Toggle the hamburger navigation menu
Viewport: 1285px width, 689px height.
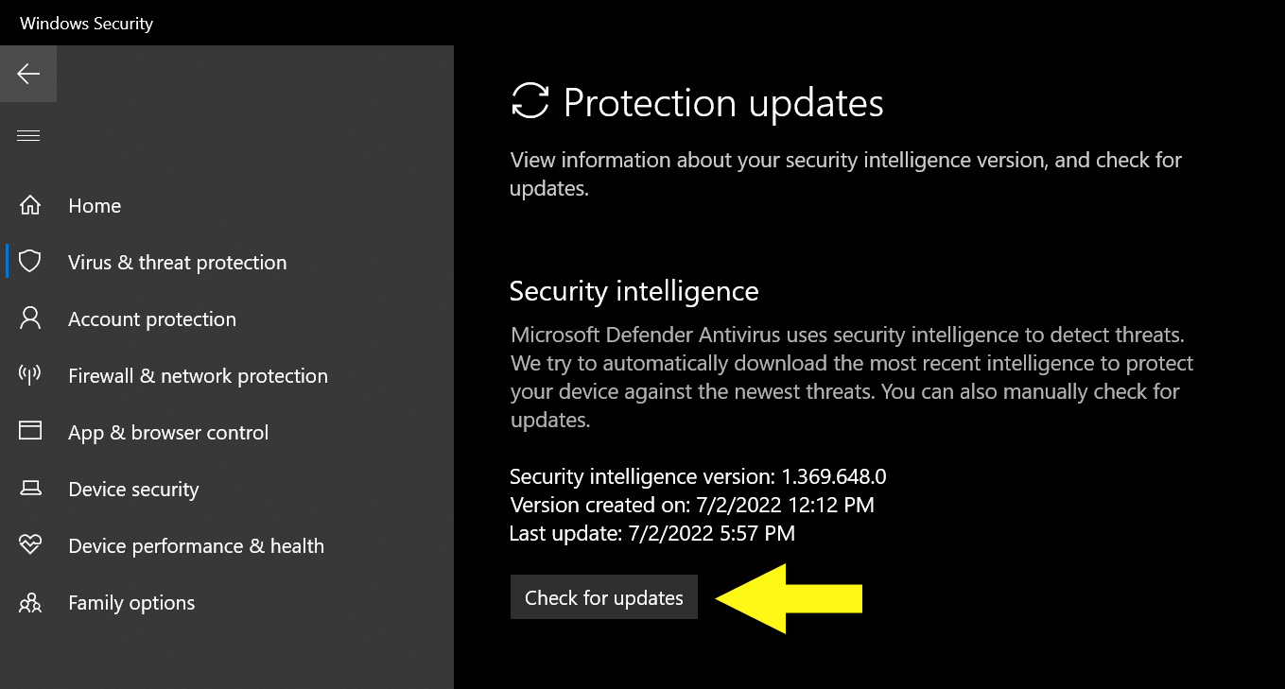28,134
